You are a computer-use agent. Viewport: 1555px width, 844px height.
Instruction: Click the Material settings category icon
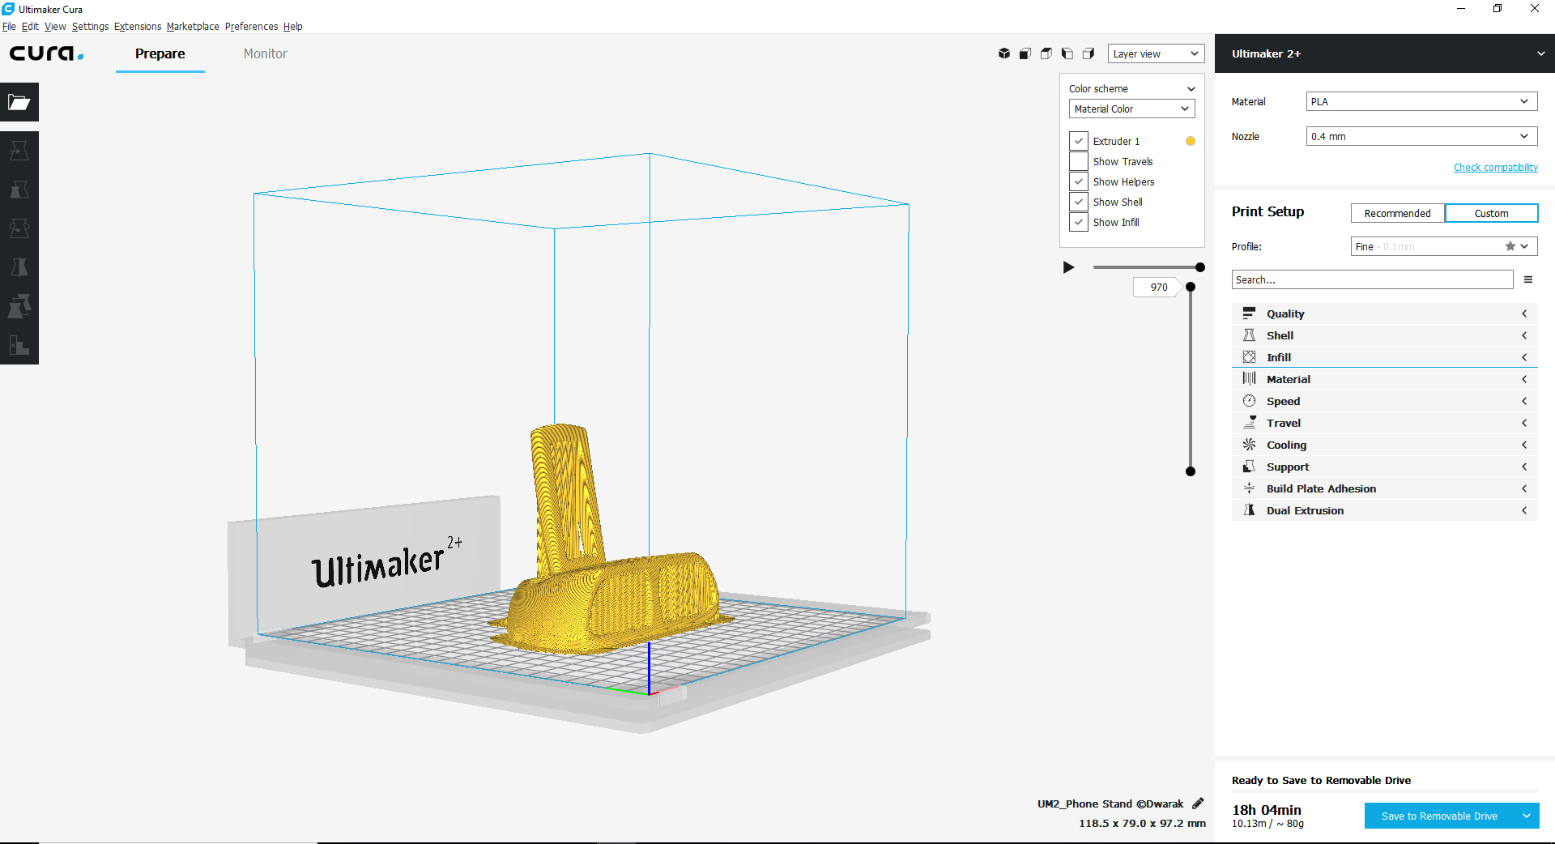(1250, 379)
